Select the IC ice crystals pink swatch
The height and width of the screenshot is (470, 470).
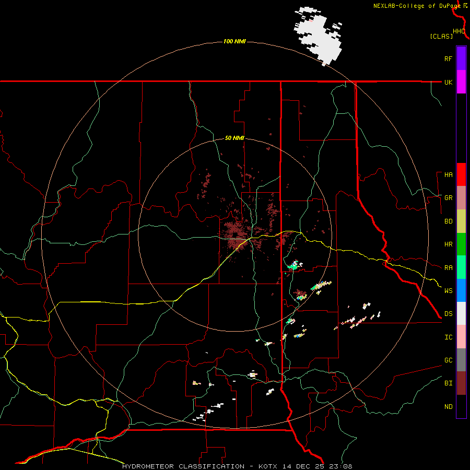click(461, 337)
